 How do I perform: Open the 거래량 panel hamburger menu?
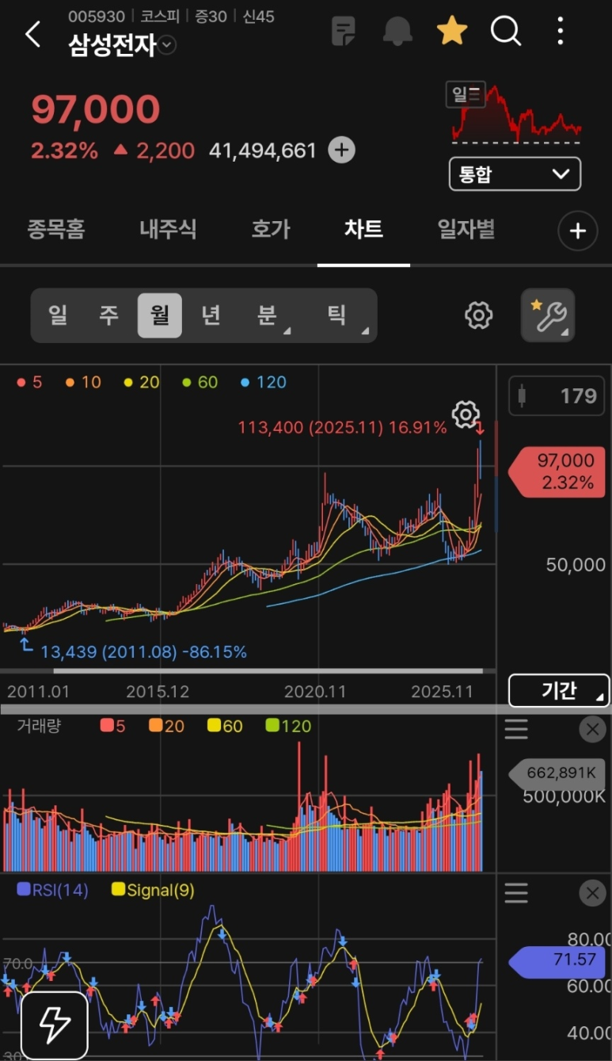pyautogui.click(x=516, y=728)
